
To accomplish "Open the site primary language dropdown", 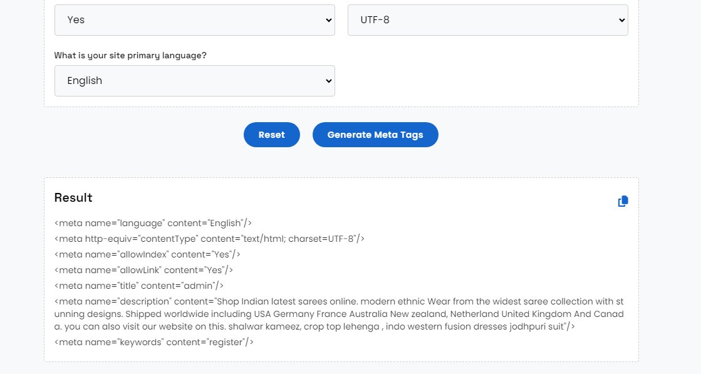I will pos(194,80).
